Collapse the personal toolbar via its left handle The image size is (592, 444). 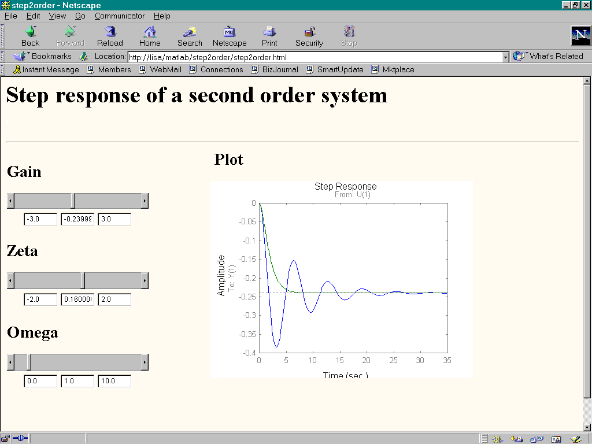(2, 69)
